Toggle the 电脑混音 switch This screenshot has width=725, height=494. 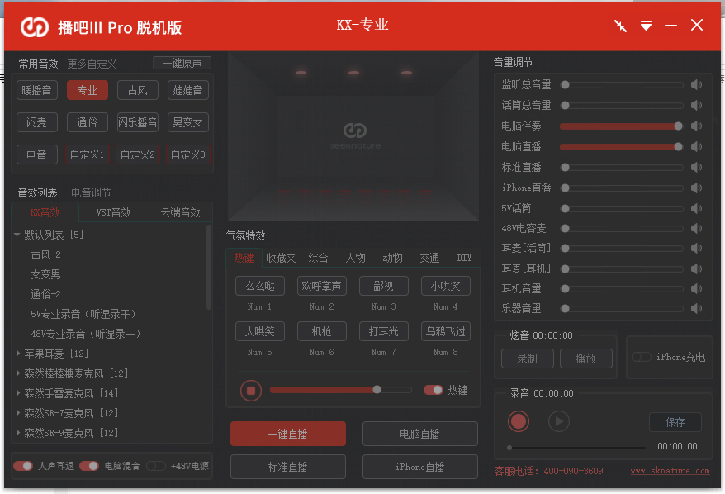[89, 466]
